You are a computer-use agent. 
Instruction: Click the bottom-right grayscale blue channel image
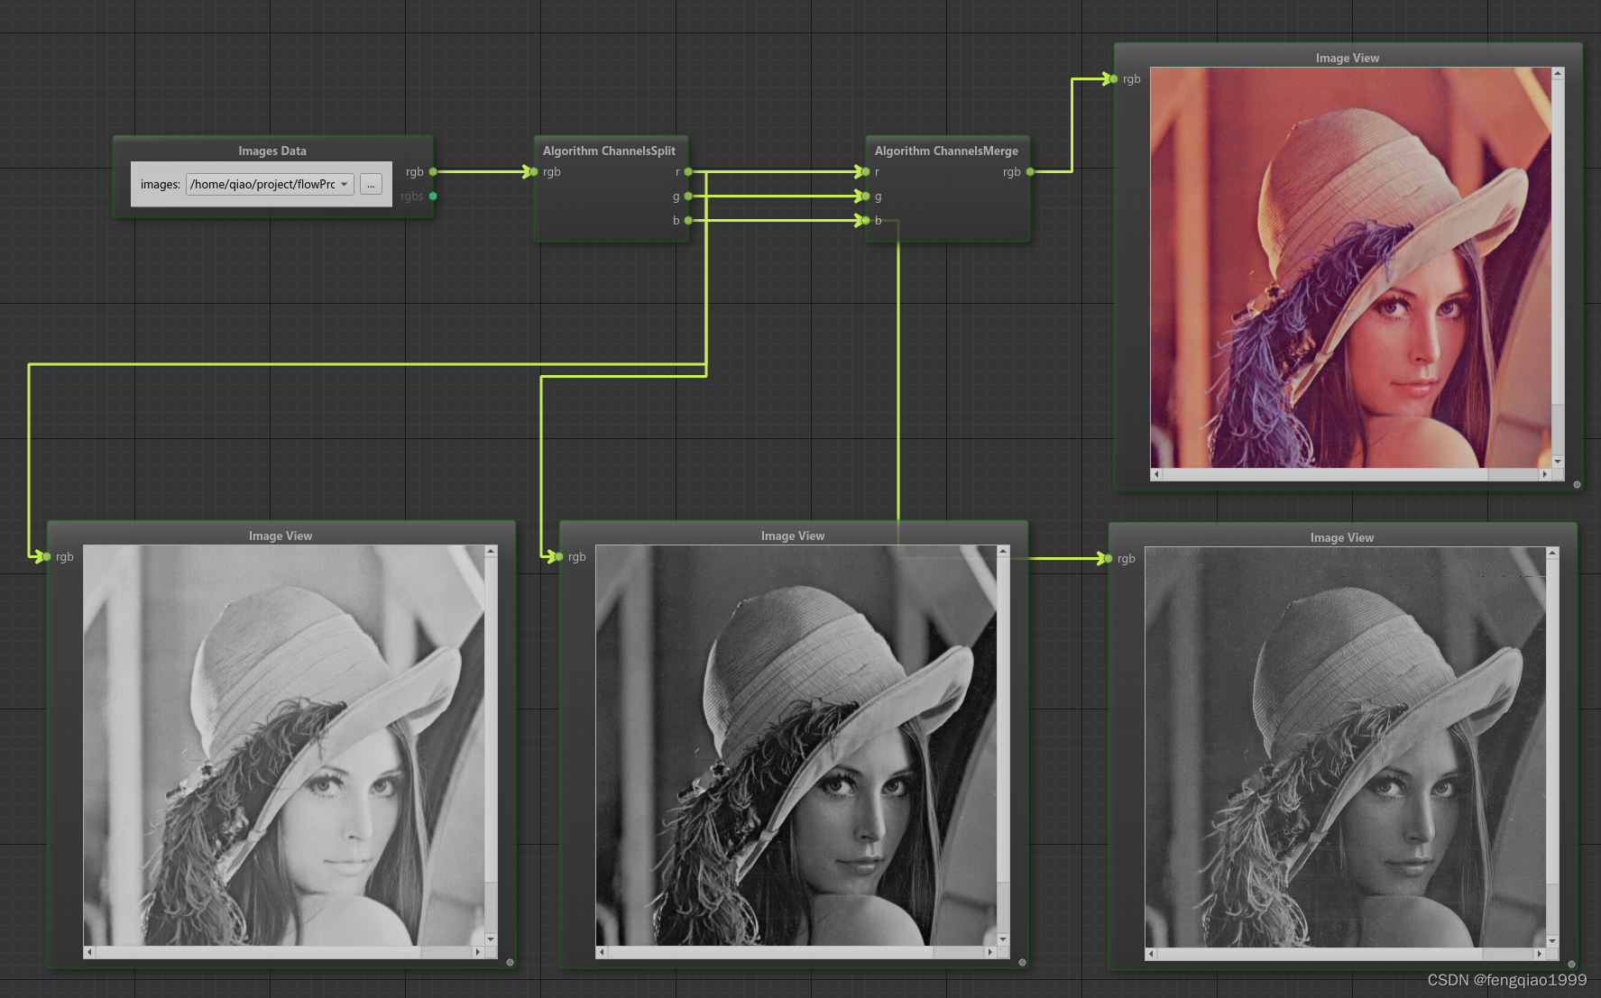point(1346,747)
